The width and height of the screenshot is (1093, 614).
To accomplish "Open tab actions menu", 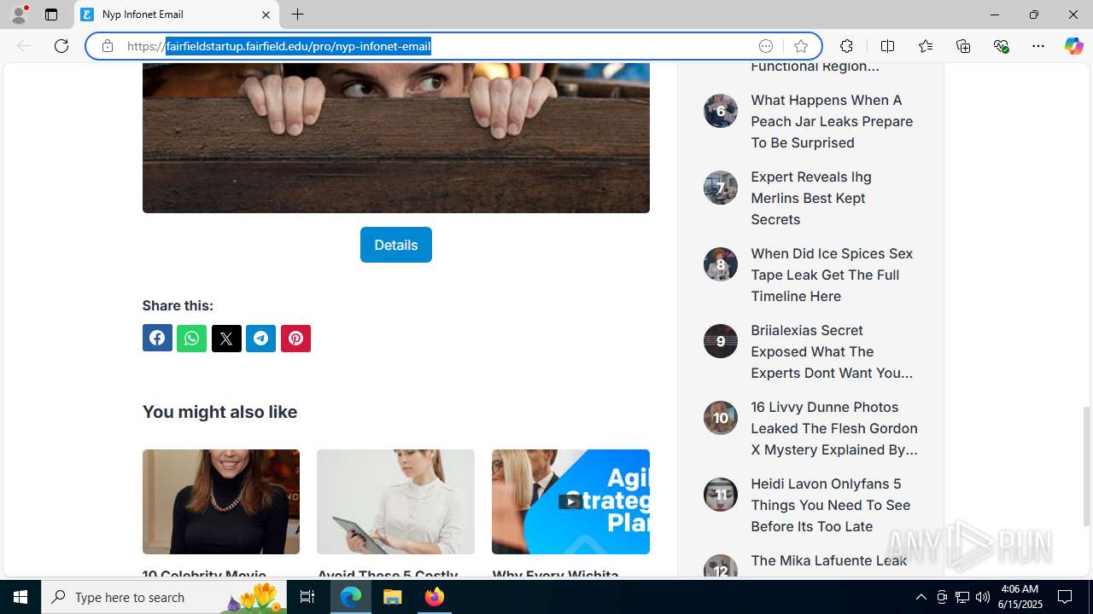I will (x=51, y=14).
